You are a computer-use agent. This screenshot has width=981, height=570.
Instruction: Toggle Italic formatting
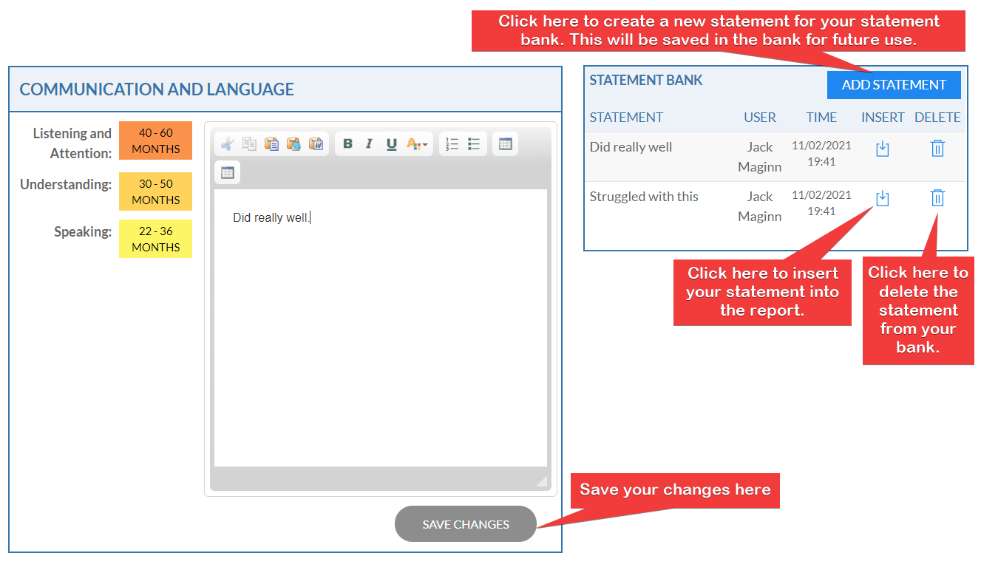370,144
